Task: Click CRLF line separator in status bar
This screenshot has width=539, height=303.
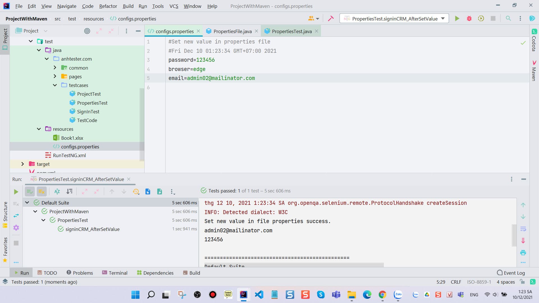Action: [456, 282]
